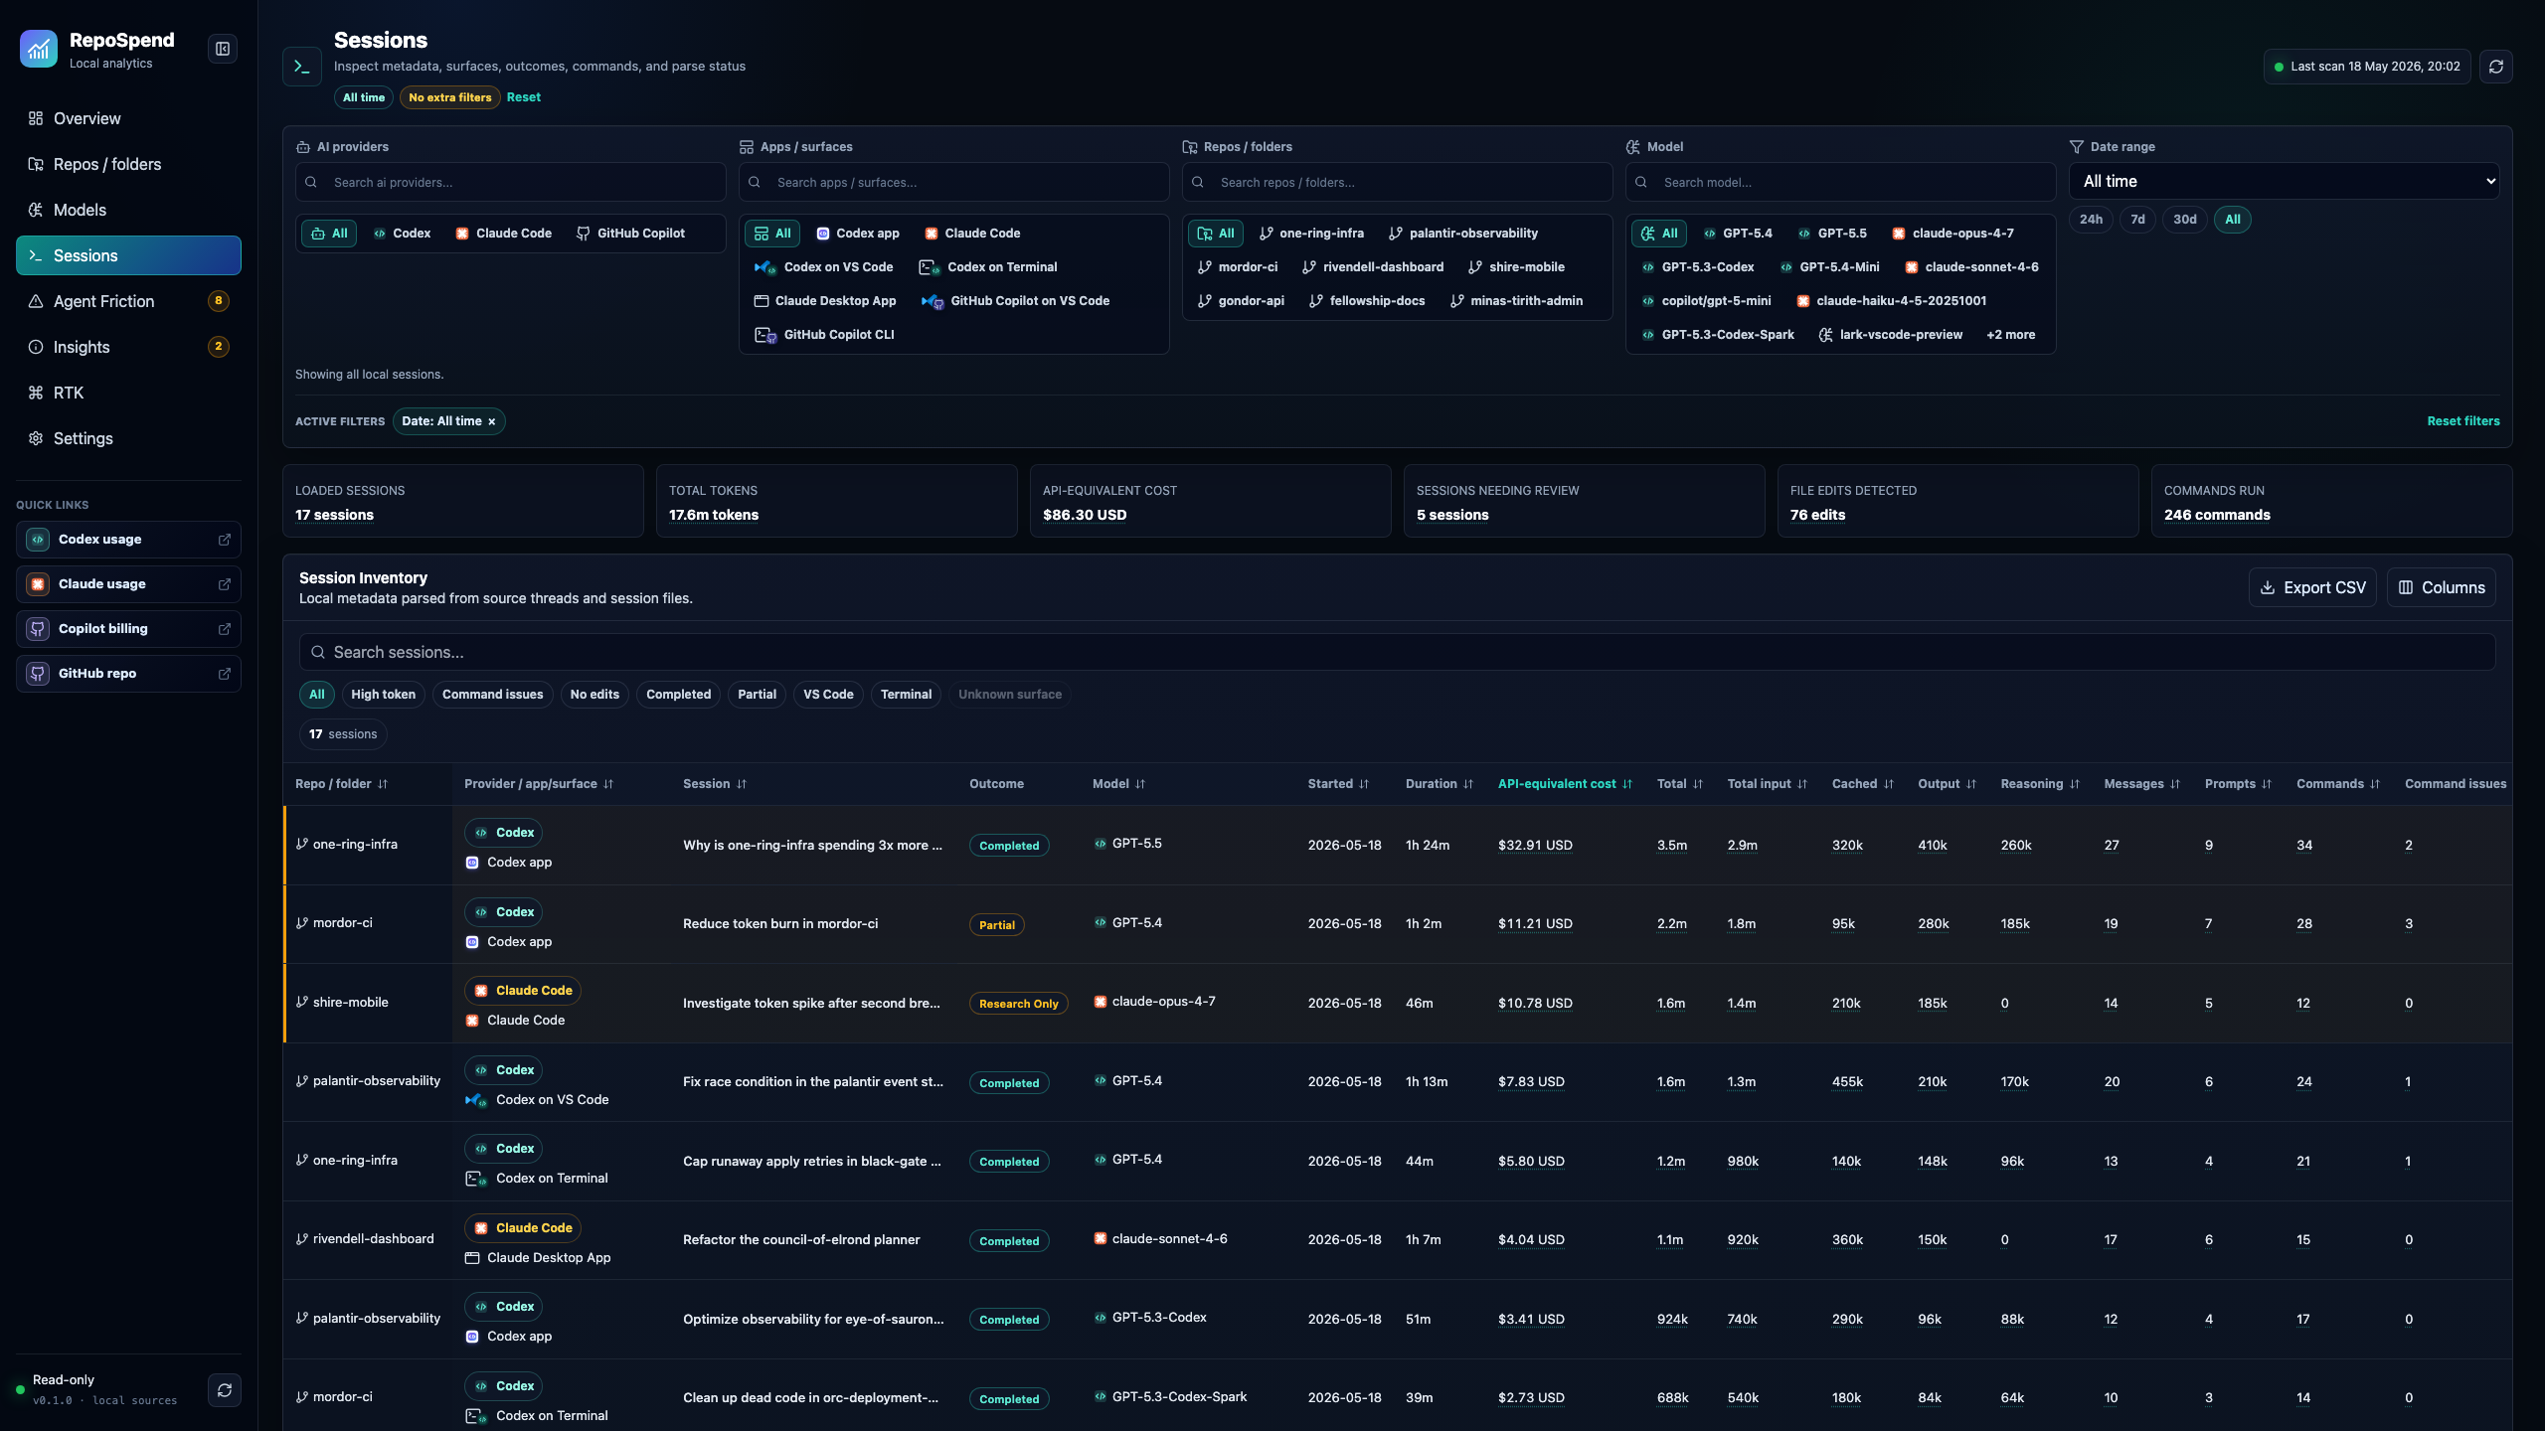
Task: Click the RTK command icon in sidebar
Action: [36, 393]
